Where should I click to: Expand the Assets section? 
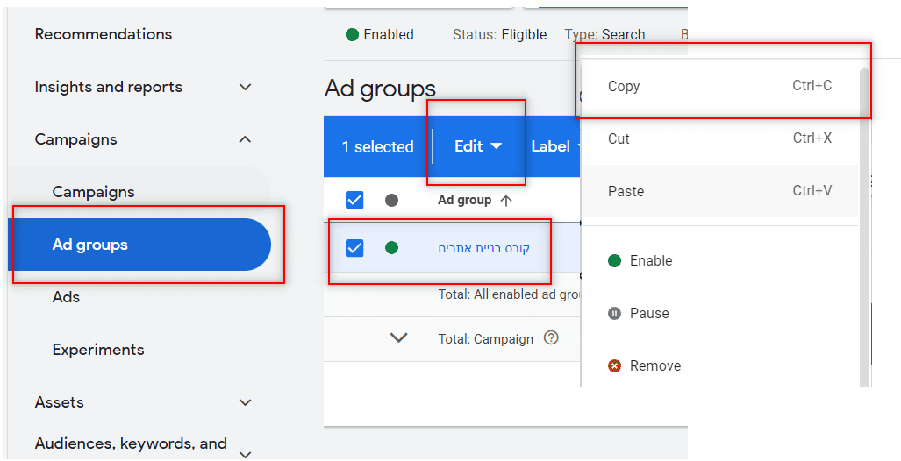246,402
